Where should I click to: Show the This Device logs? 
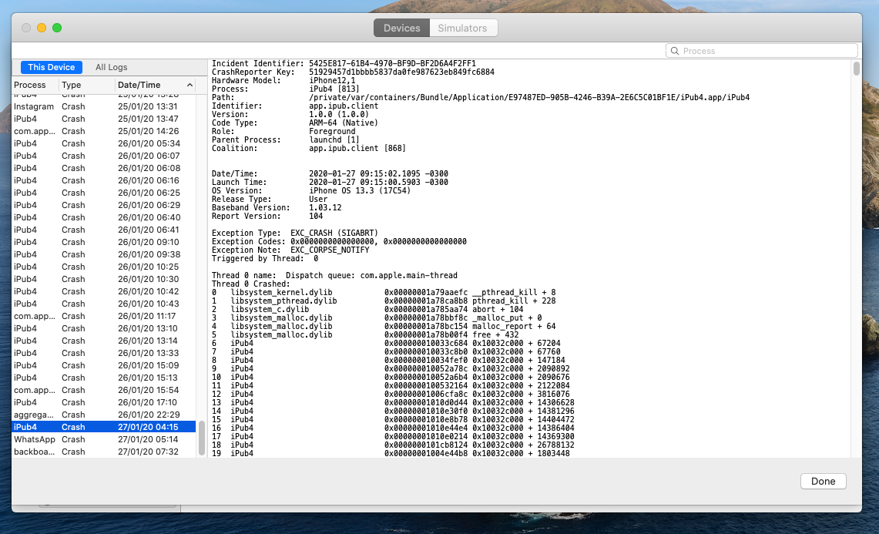(52, 67)
